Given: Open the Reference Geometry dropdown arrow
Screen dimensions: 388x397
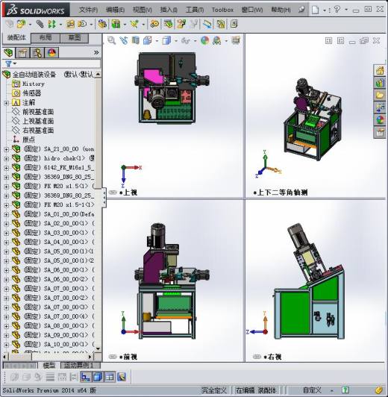Looking at the screenshot, I should click(x=143, y=25).
